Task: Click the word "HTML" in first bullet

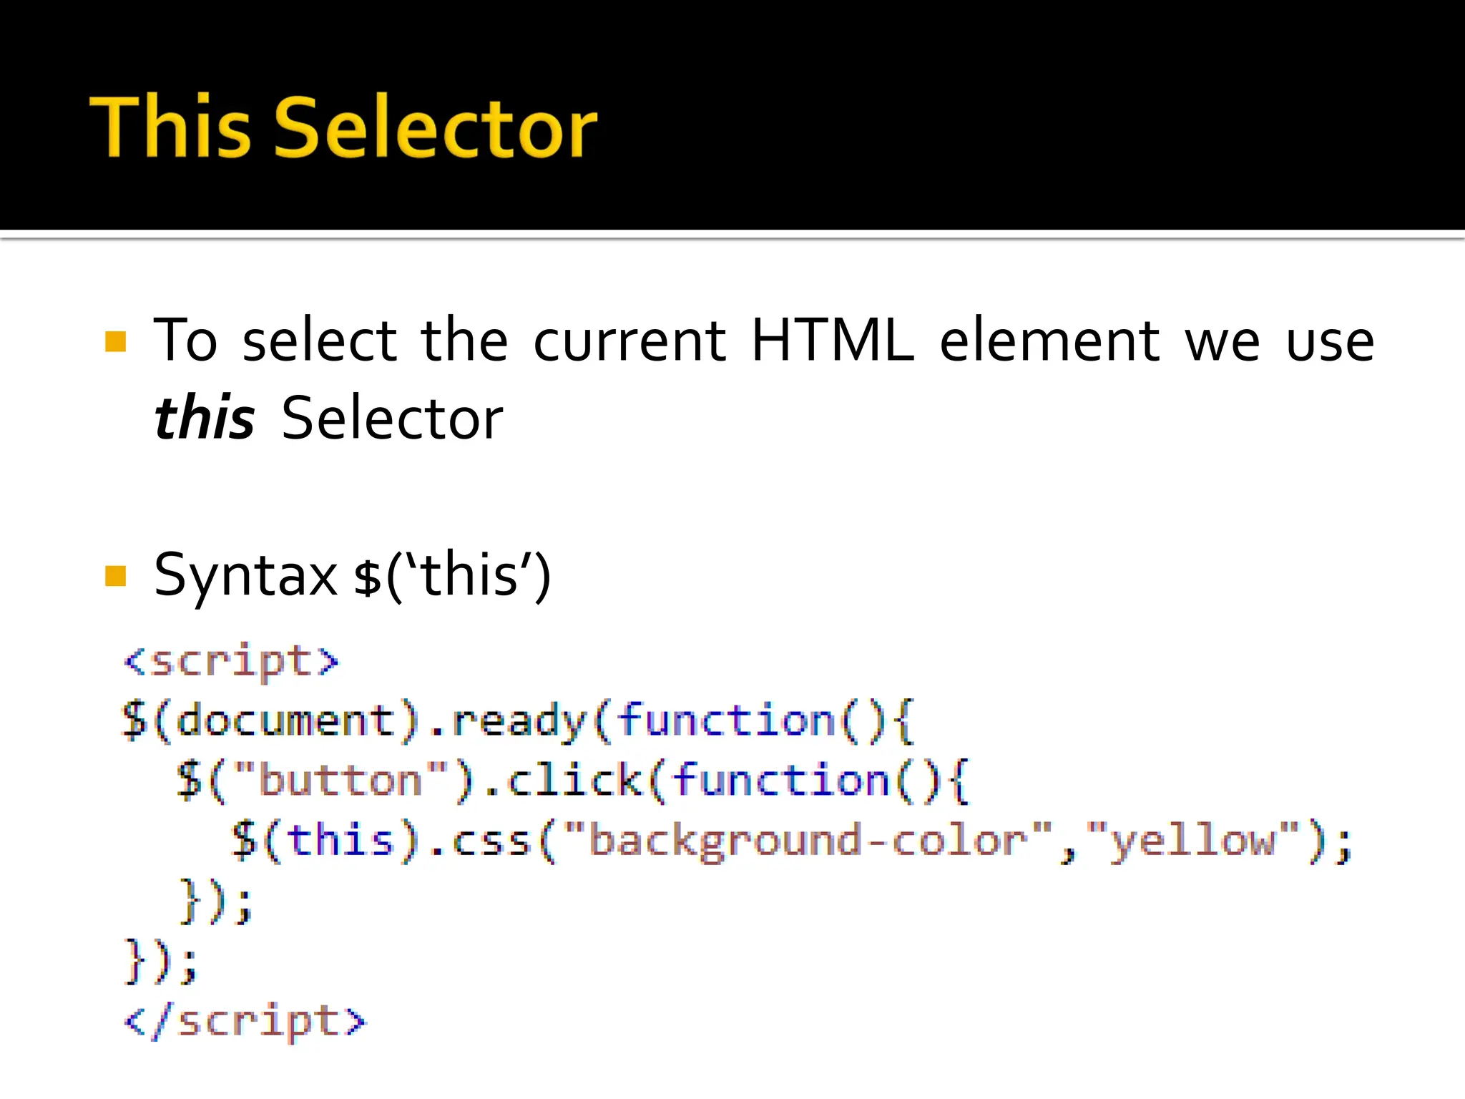Action: 832,340
